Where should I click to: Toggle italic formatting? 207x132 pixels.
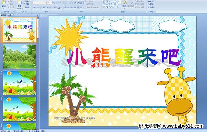pyautogui.click(x=37, y=8)
